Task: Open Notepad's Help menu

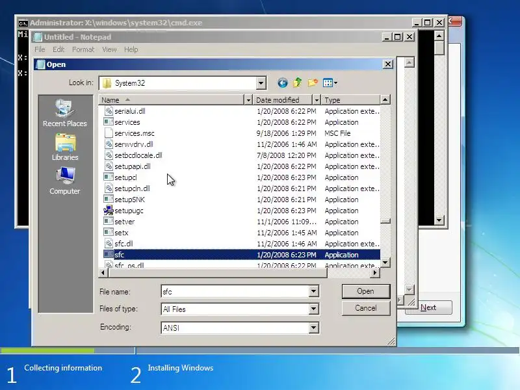Action: [131, 49]
